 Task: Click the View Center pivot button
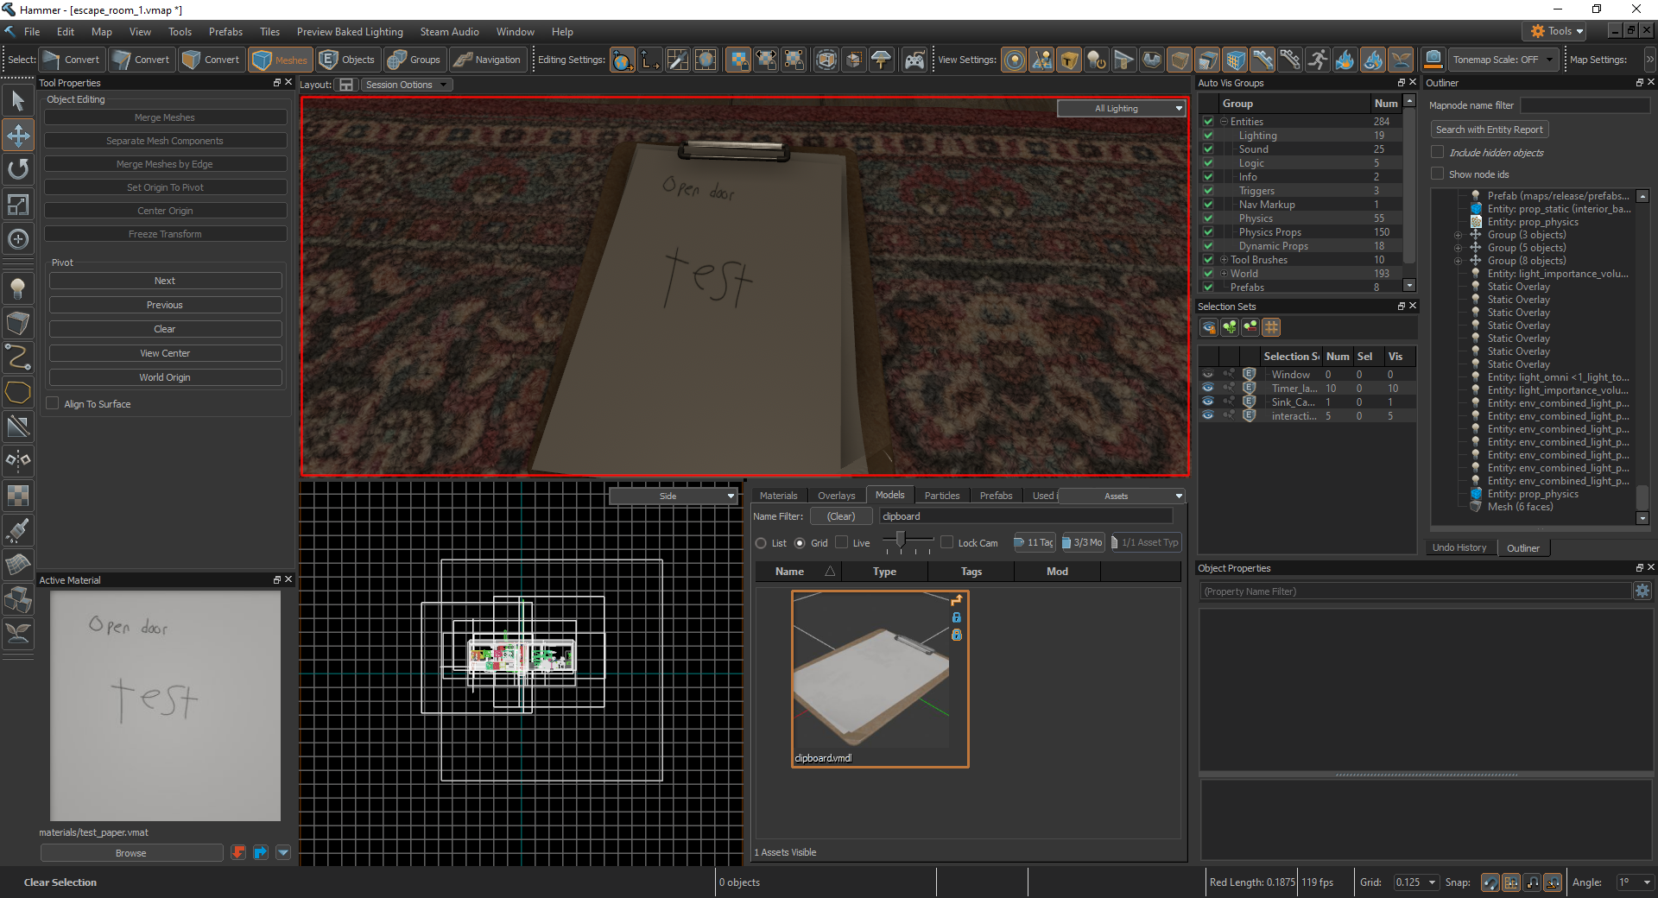pyautogui.click(x=165, y=353)
